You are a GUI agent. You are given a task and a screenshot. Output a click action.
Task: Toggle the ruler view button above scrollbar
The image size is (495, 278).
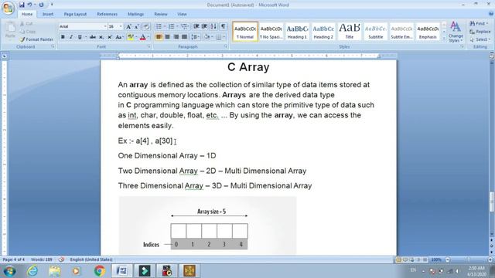492,56
